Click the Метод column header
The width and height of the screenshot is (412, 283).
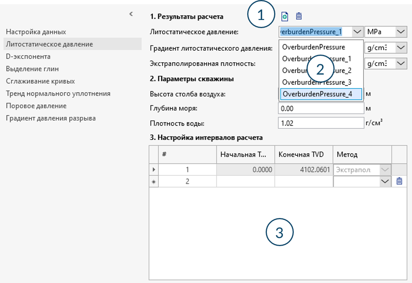[x=362, y=155]
